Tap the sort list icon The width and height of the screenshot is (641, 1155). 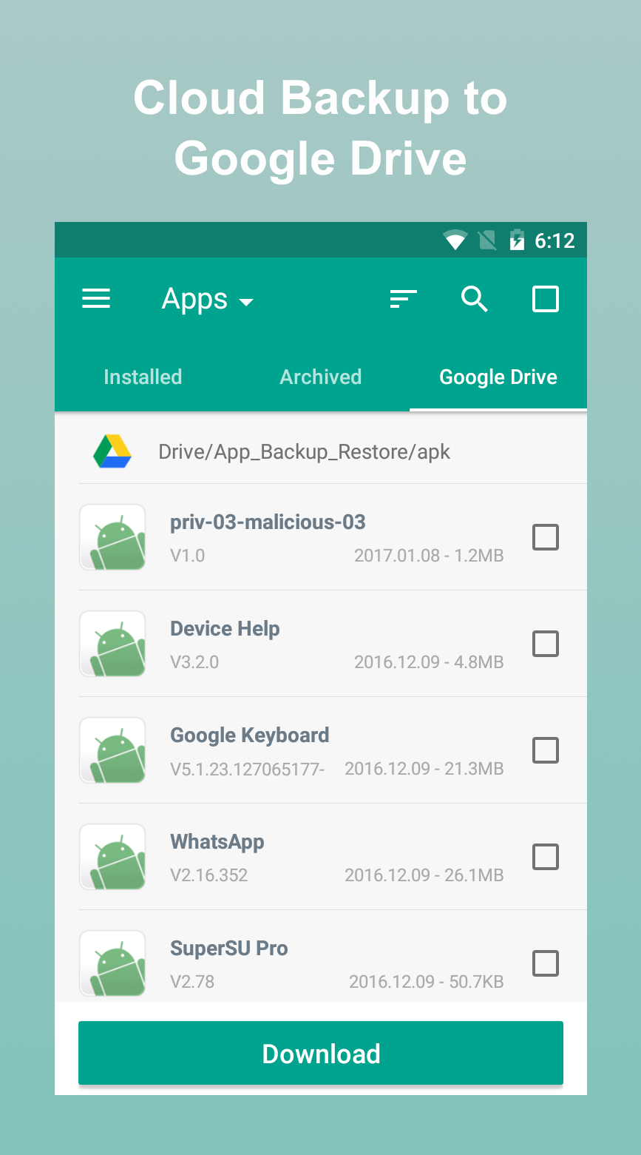(x=403, y=299)
